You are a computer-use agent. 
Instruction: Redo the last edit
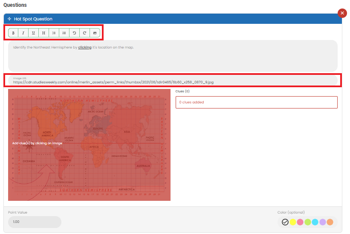(x=84, y=33)
